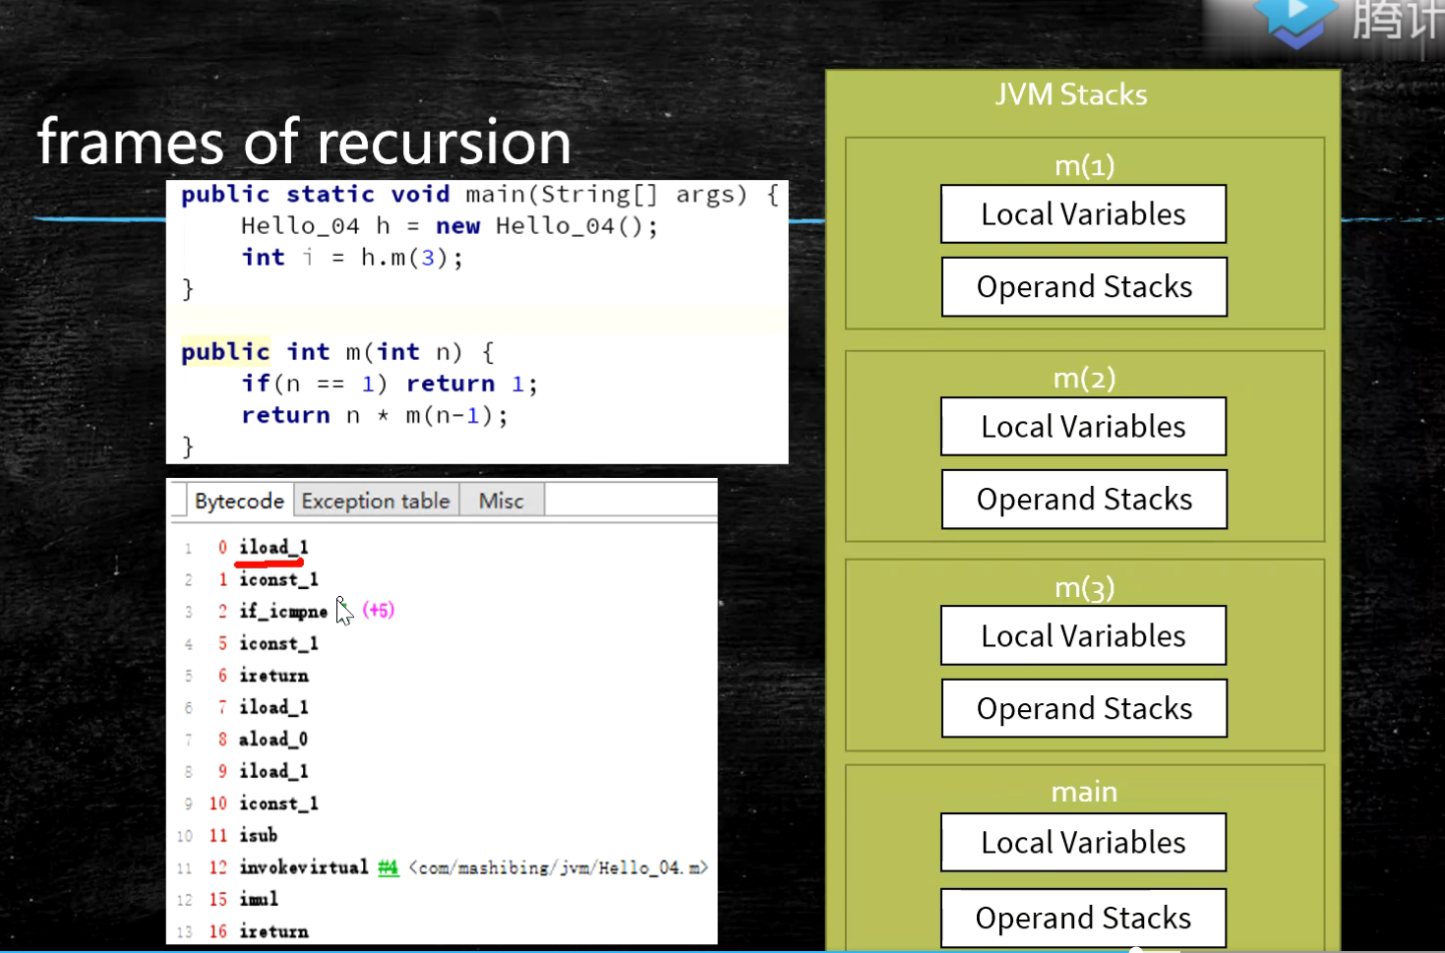Select the aload_0 instruction

[273, 739]
